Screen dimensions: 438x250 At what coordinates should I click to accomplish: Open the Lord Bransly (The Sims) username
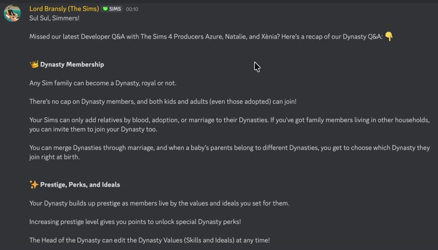[x=64, y=9]
